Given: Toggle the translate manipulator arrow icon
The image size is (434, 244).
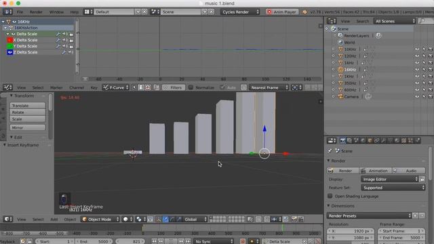Looking at the screenshot, I should click(165, 219).
